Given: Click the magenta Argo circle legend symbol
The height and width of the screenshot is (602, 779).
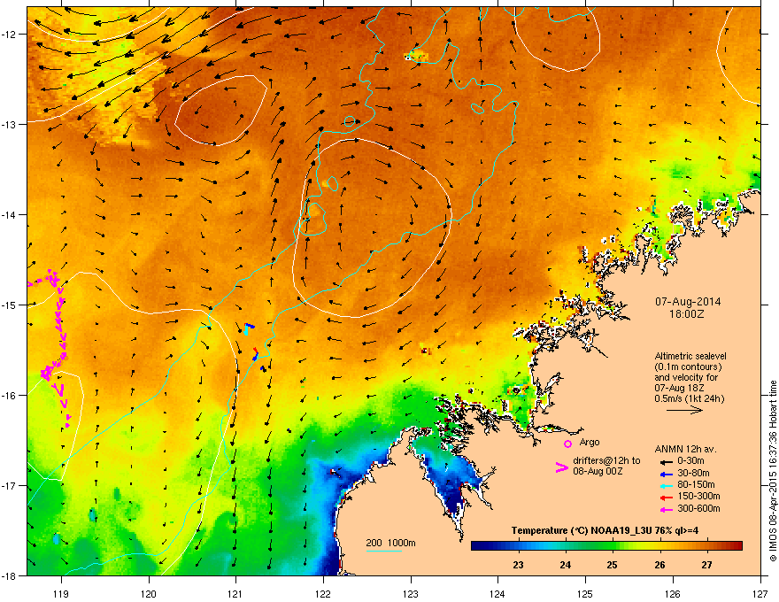Looking at the screenshot, I should click(x=567, y=444).
